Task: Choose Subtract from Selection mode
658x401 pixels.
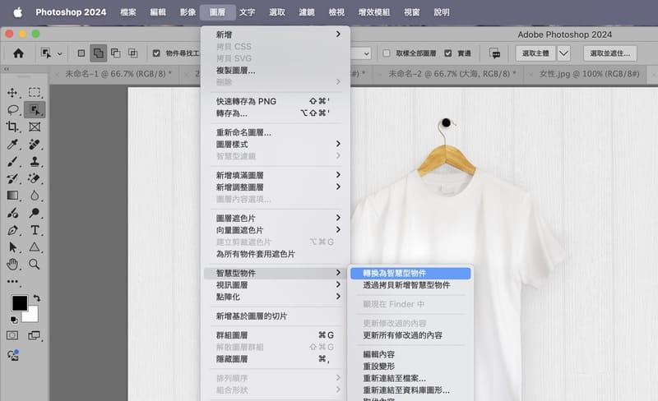Action: [x=115, y=53]
